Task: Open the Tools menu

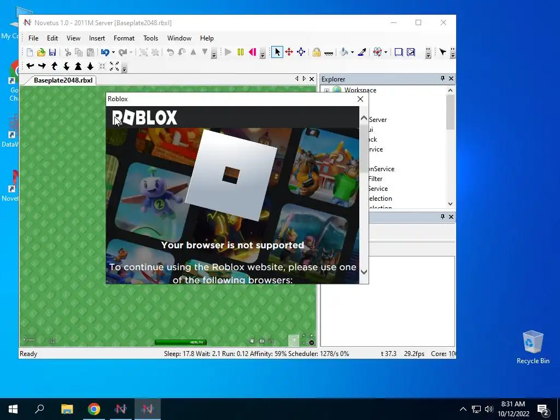Action: point(150,38)
